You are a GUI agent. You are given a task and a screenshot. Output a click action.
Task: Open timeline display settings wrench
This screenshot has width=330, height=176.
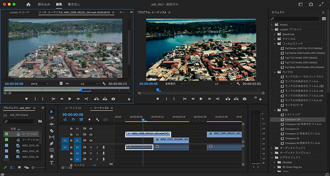click(x=97, y=120)
